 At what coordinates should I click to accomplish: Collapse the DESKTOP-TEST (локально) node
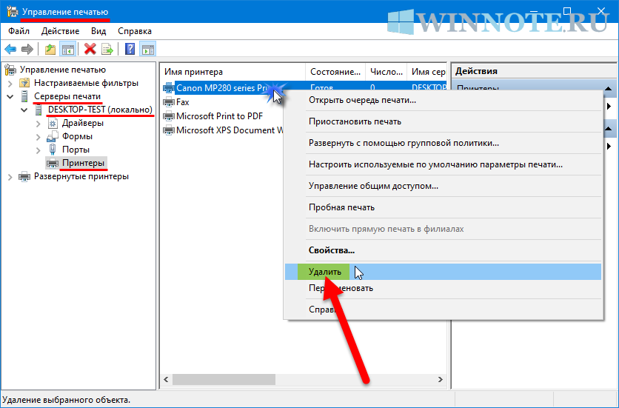pyautogui.click(x=24, y=110)
